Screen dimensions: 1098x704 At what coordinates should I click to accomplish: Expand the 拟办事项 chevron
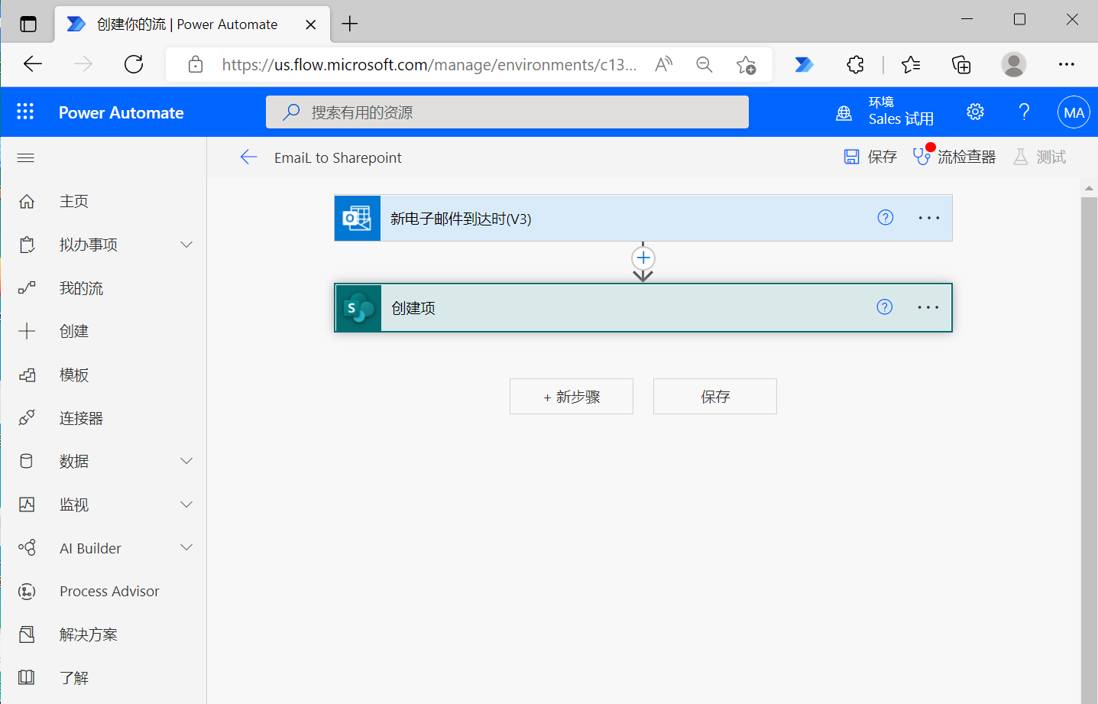click(186, 245)
